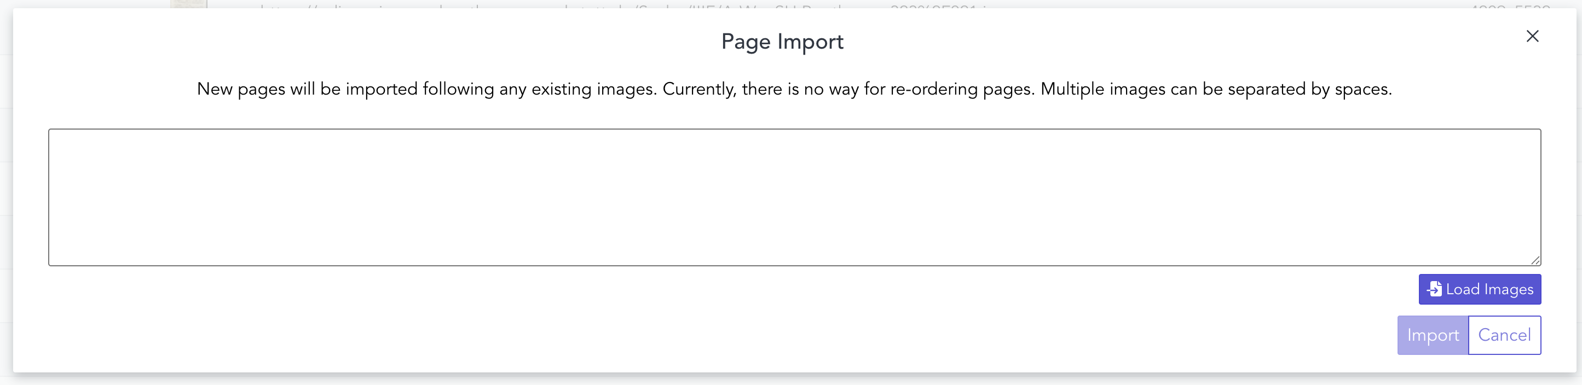Click the Import button

tap(1432, 335)
